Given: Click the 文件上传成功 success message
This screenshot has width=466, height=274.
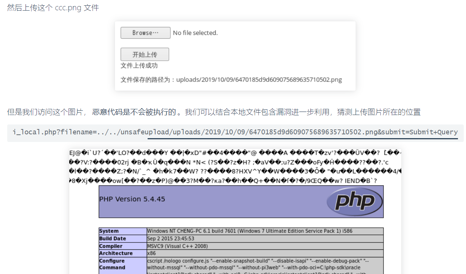Looking at the screenshot, I should point(139,66).
